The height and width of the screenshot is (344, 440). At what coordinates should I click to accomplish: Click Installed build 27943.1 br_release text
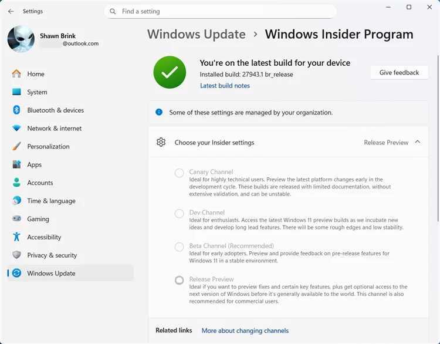pos(246,75)
